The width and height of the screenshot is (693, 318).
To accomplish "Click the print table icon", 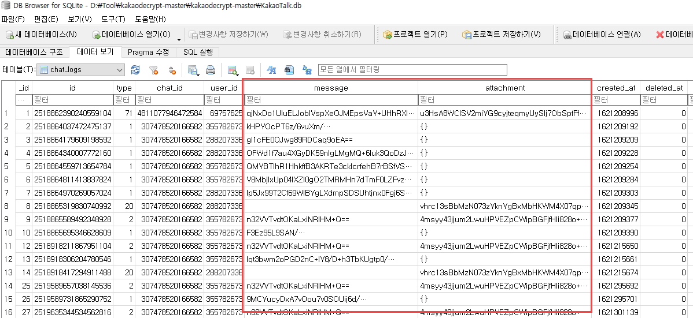I will click(211, 70).
